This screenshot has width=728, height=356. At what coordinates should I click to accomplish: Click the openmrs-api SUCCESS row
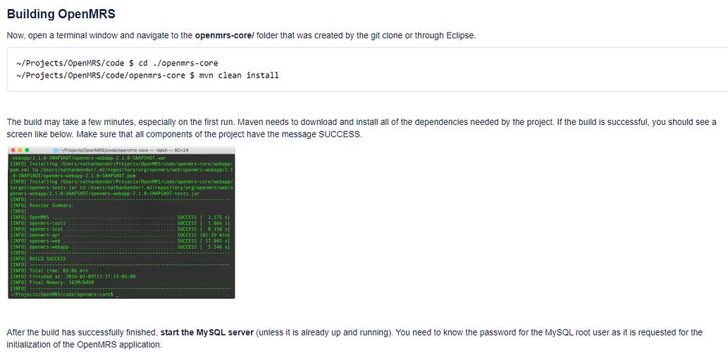point(120,235)
